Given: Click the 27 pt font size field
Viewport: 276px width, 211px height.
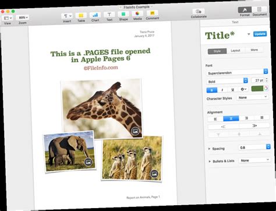Looking at the screenshot, I should click(257, 80).
